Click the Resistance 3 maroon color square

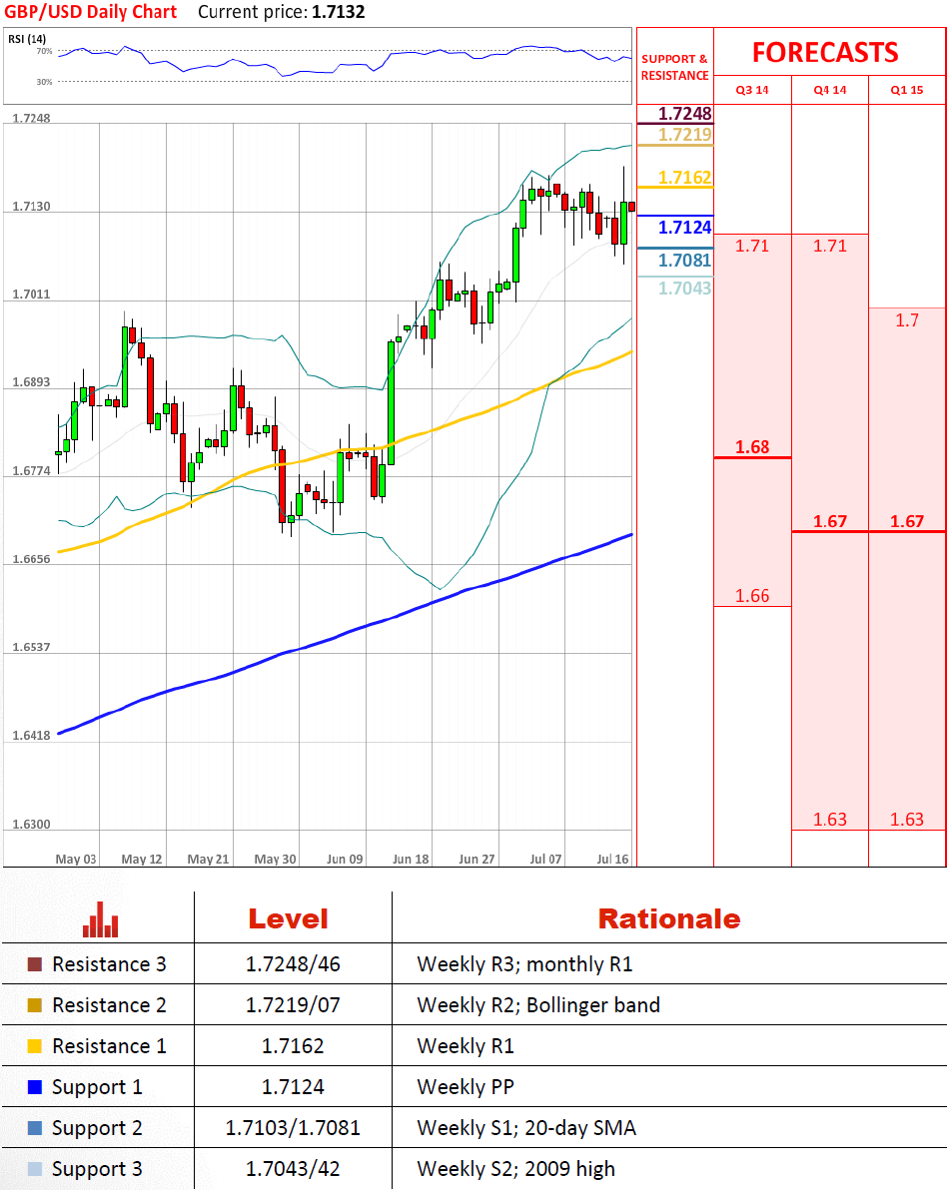[34, 963]
